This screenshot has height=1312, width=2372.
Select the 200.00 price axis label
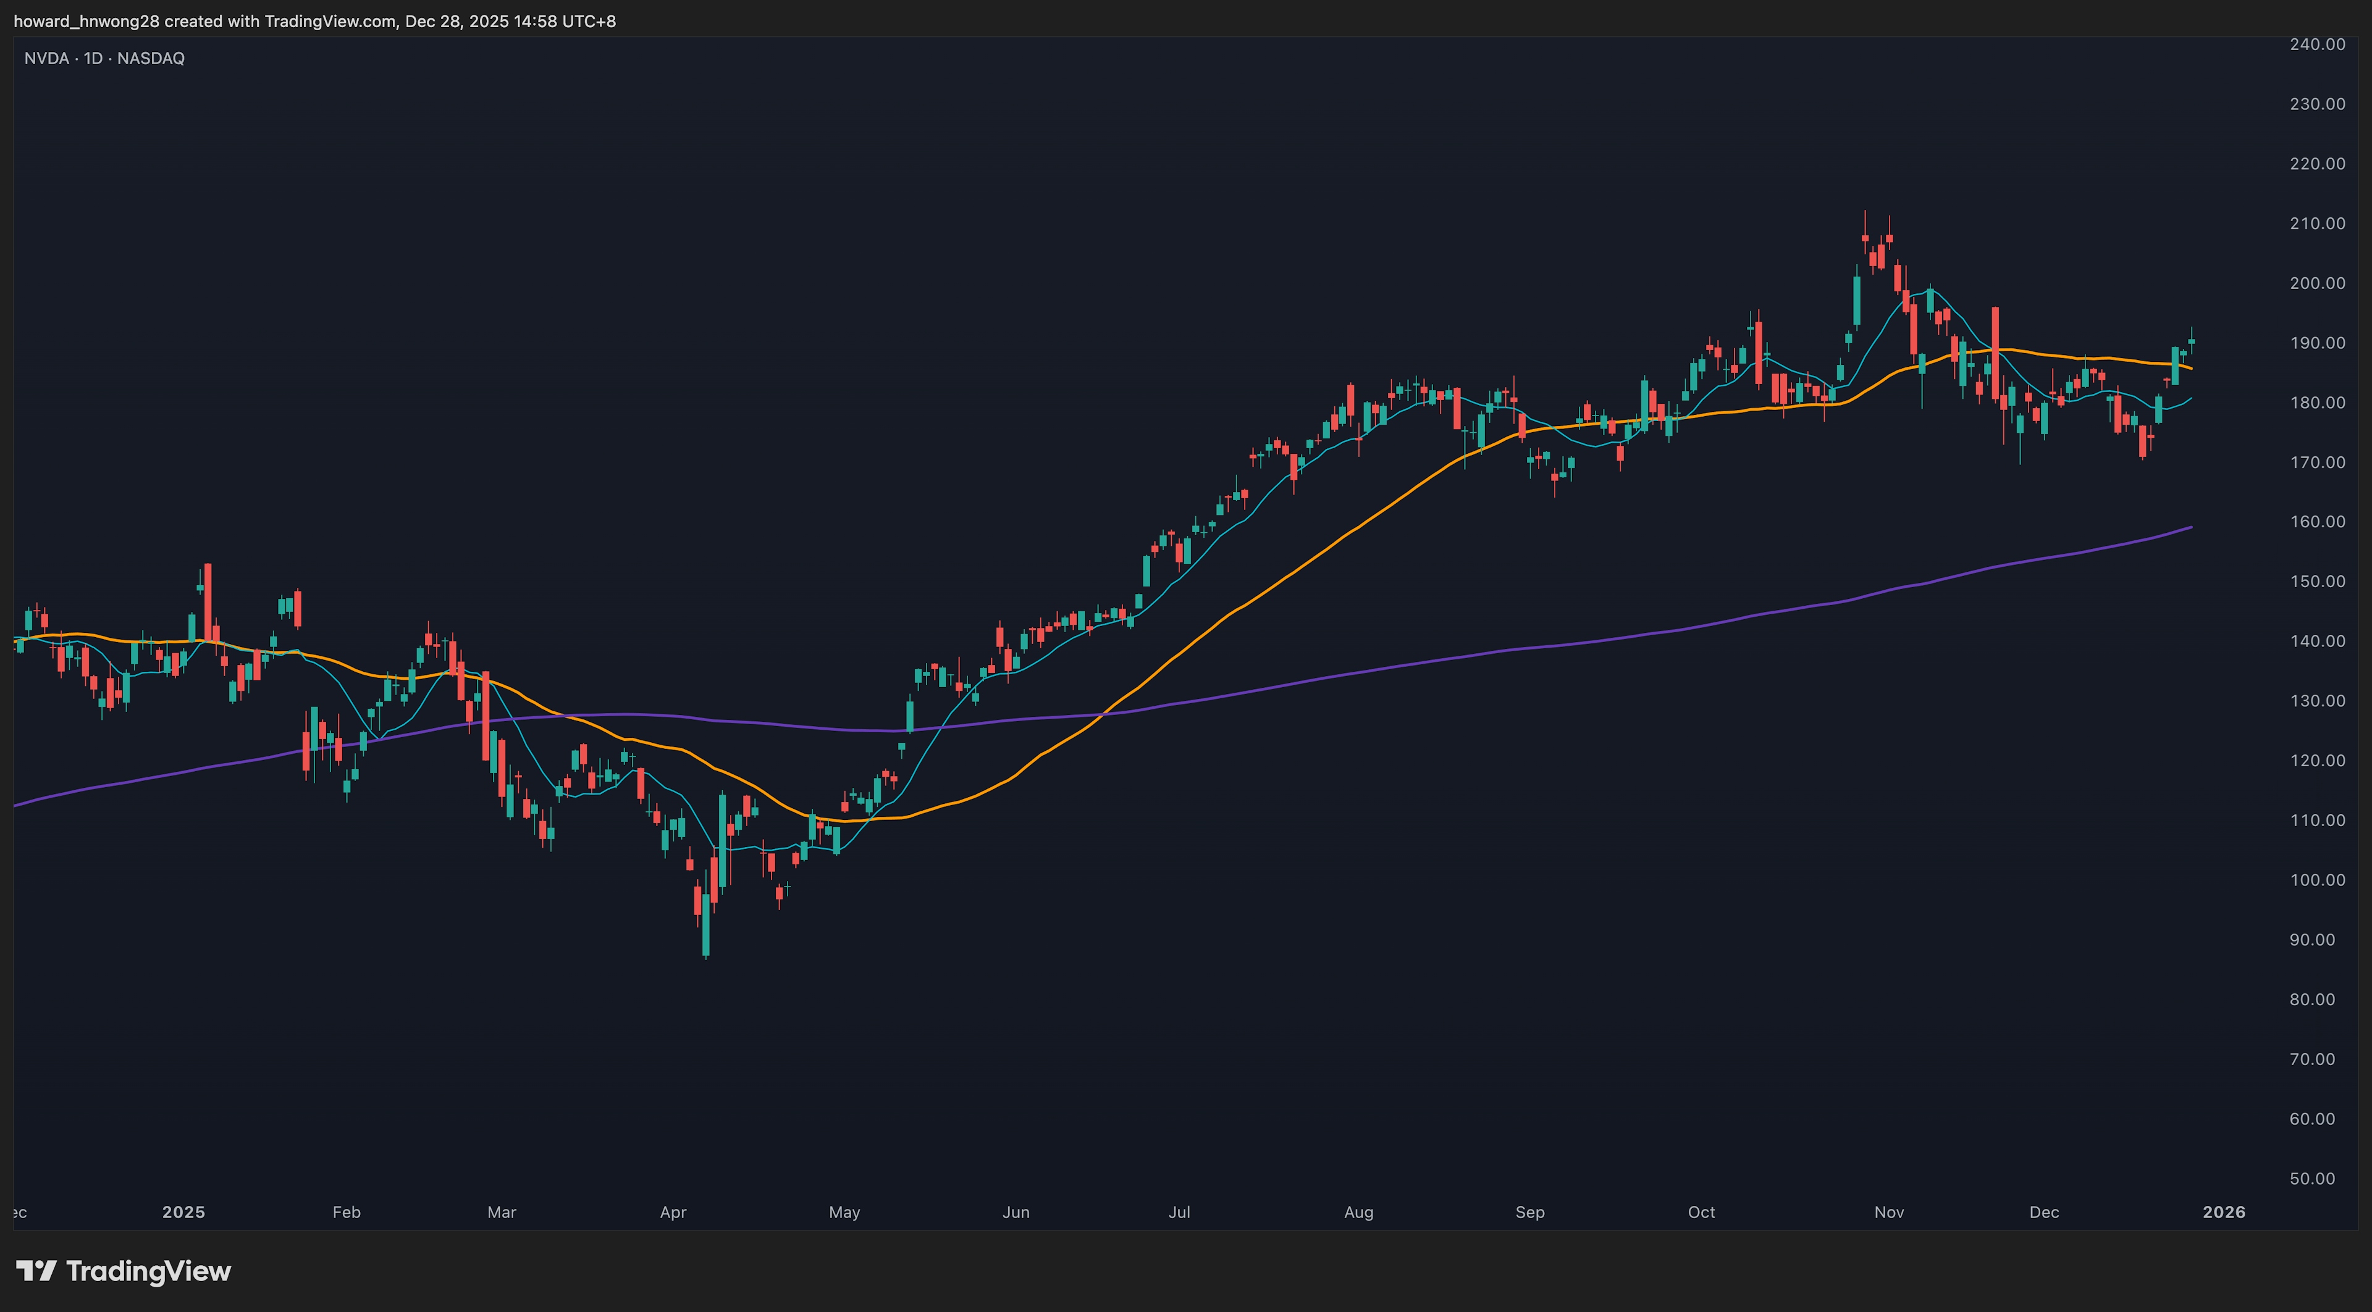pos(2317,282)
